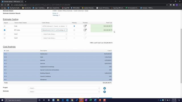This screenshot has width=182, height=102.
Task: Close the Estimate Upload tab
Action: [22, 2]
